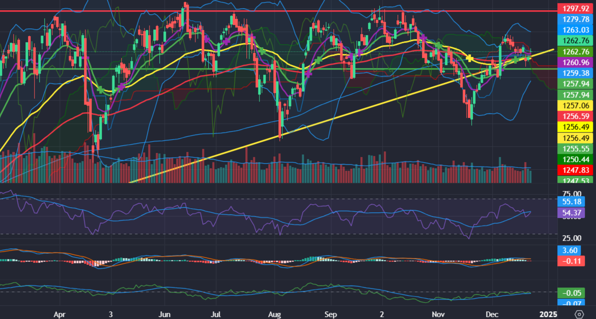Click 2025 on the time axis

pos(549,314)
